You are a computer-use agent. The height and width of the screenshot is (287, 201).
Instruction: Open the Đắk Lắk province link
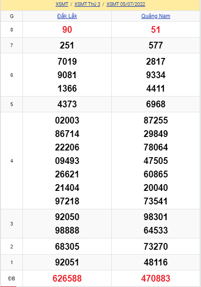(67, 16)
